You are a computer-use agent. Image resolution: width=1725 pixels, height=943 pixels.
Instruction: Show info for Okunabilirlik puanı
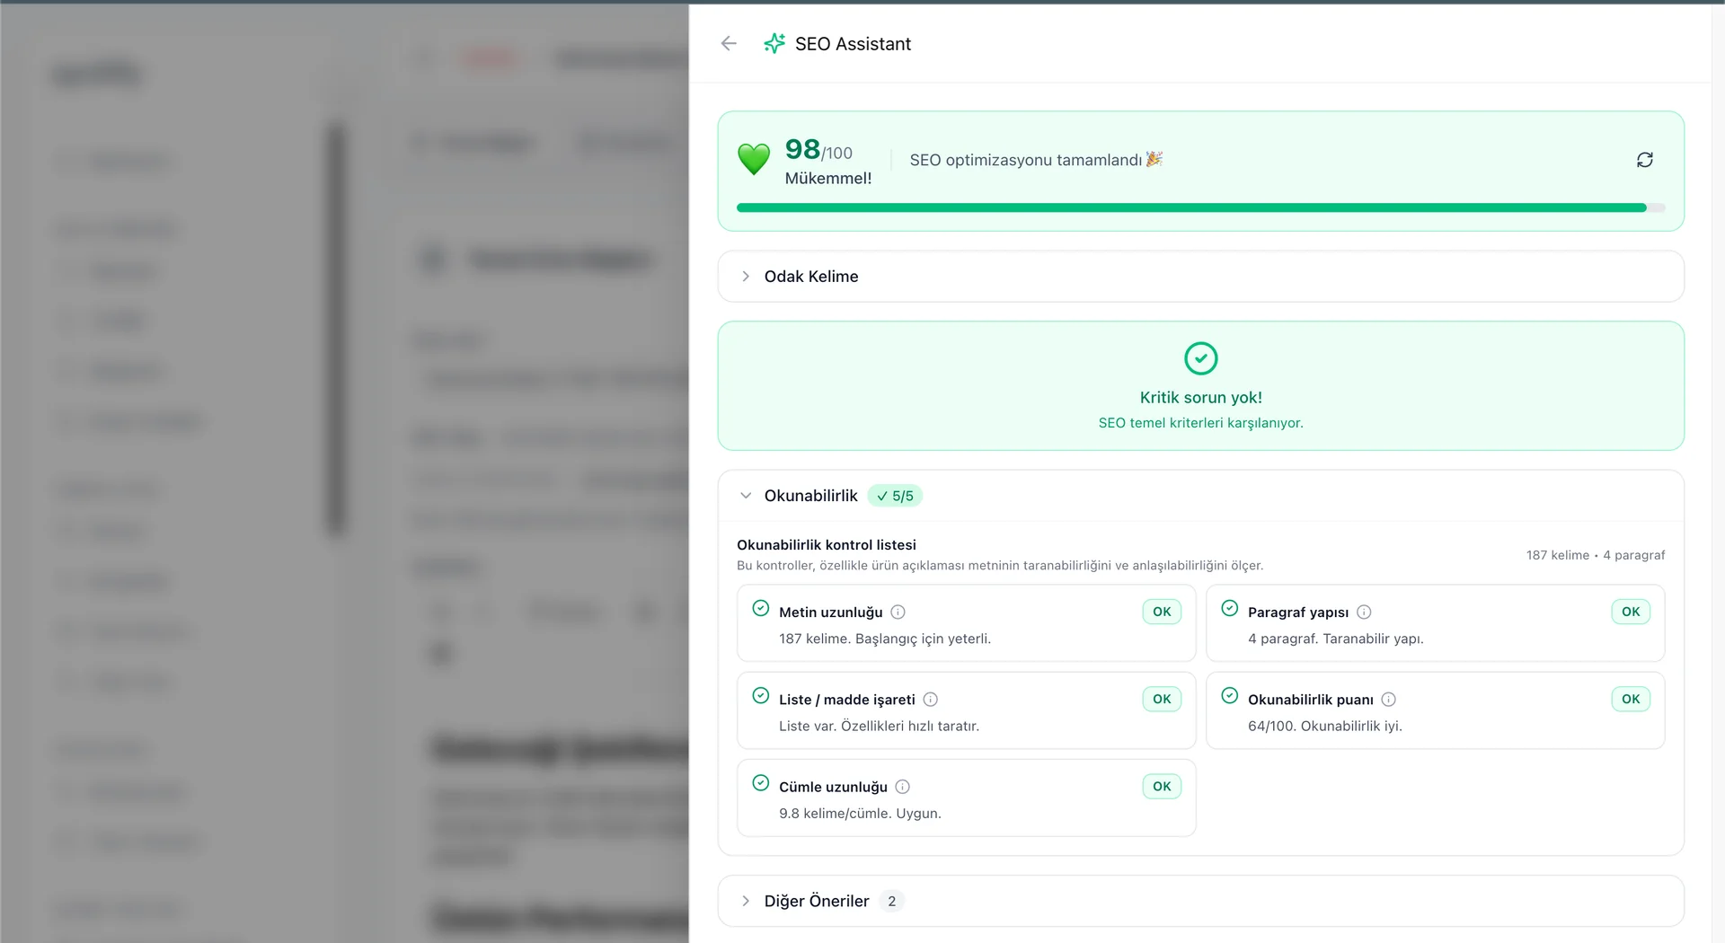1388,700
